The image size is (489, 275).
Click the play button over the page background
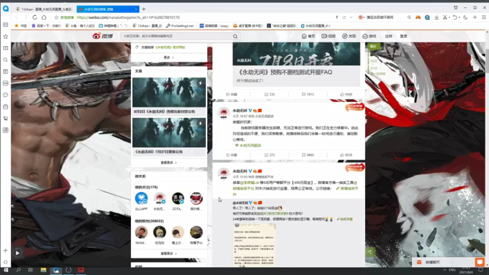tap(18, 253)
